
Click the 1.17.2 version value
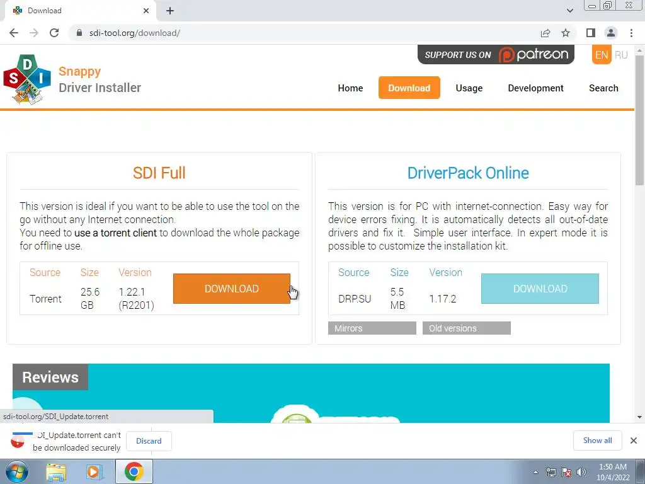coord(443,299)
